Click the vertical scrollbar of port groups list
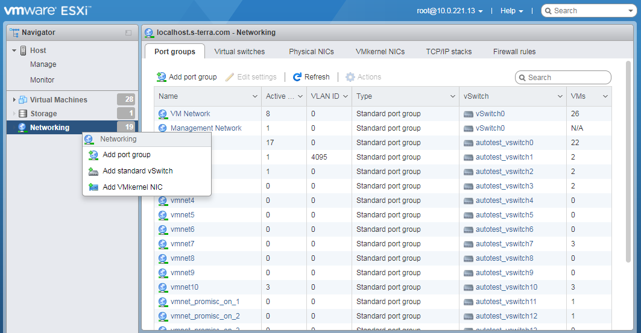Image resolution: width=641 pixels, height=333 pixels. click(x=628, y=161)
